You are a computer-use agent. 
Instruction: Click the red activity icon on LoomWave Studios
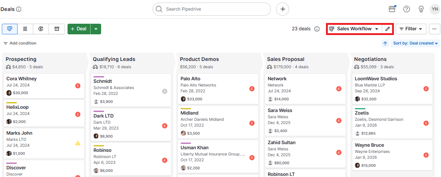(x=426, y=89)
